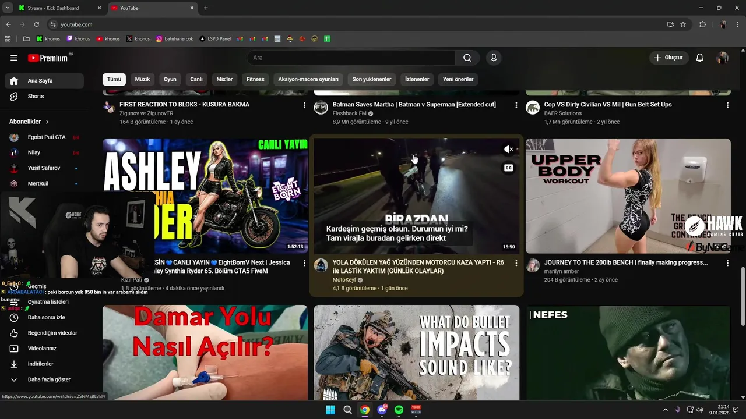Open more options for Ashley Synthia Ryder stream

304,263
